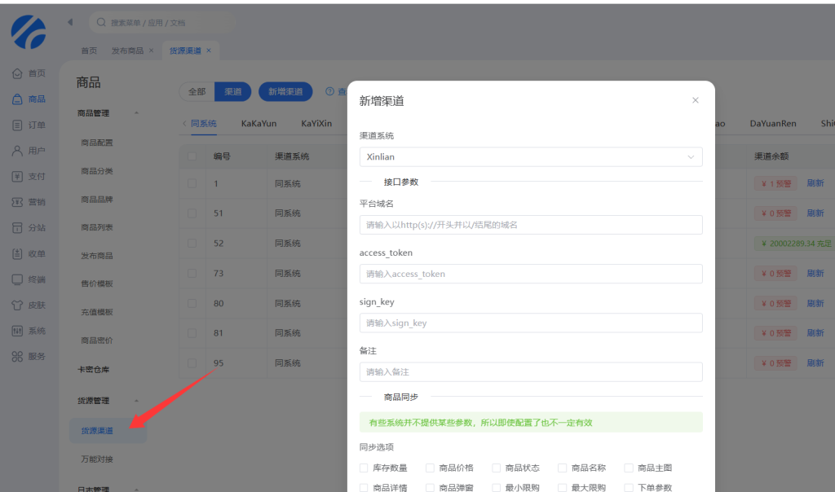Collapse the 货源管理 menu group
This screenshot has height=492, width=835.
136,401
